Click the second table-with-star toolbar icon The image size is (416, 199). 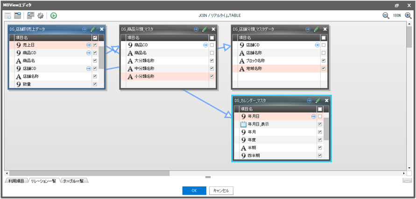(18, 16)
